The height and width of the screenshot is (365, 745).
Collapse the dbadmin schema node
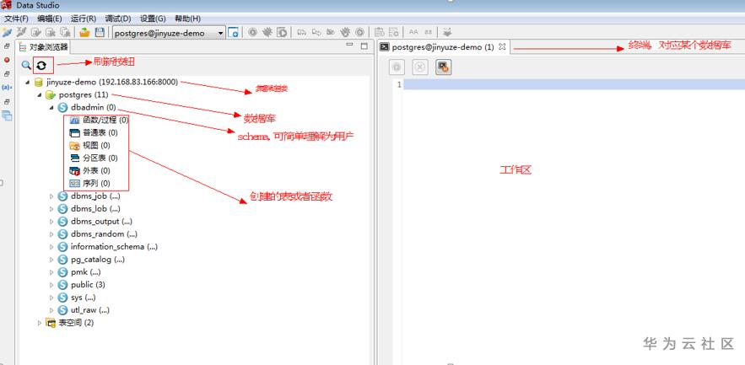click(51, 108)
